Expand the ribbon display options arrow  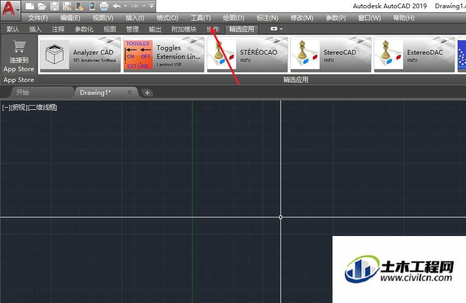[x=281, y=29]
